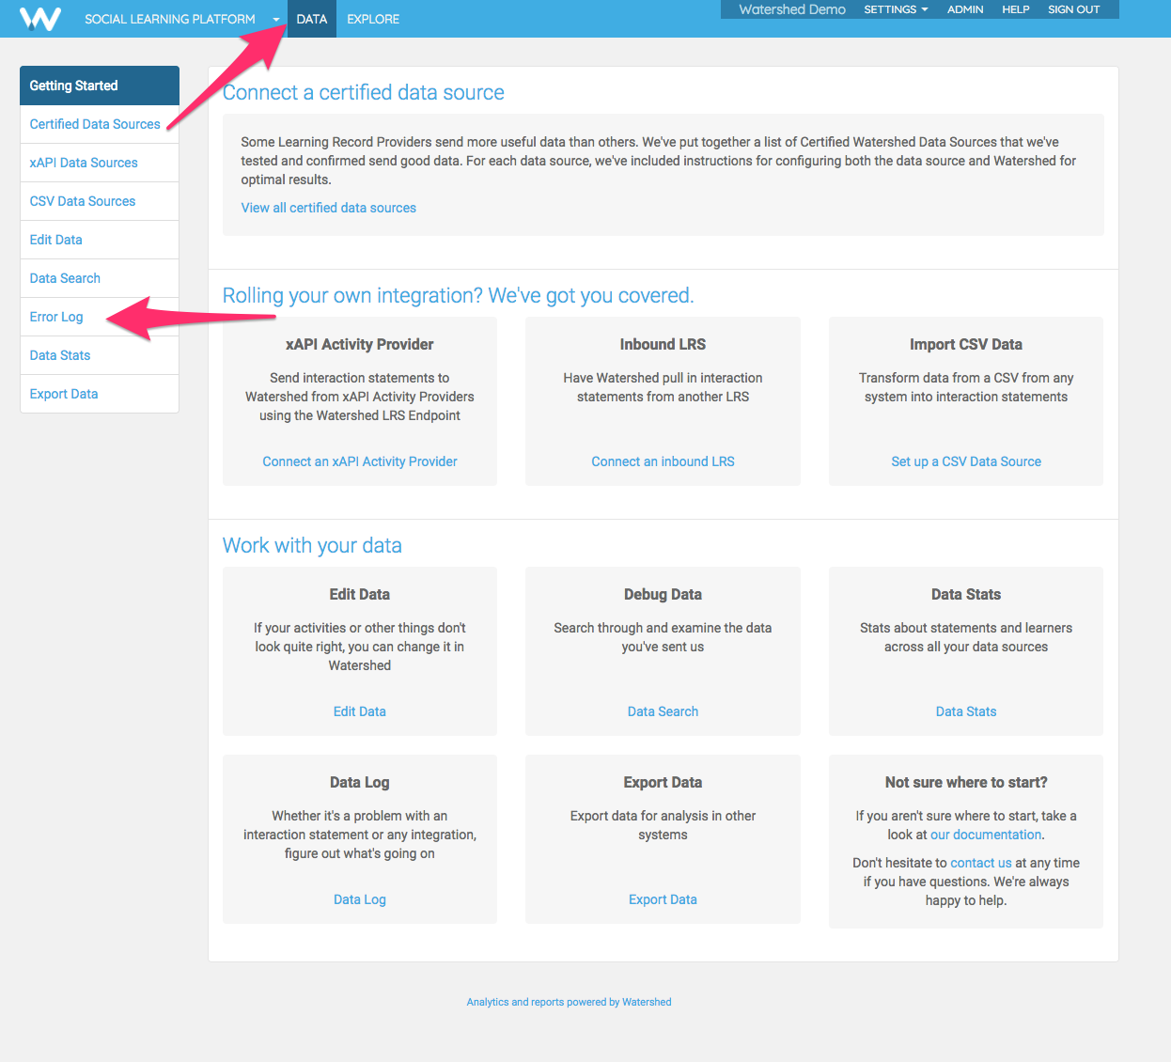Open the Explore tab
Image resolution: width=1171 pixels, height=1062 pixels.
[373, 19]
